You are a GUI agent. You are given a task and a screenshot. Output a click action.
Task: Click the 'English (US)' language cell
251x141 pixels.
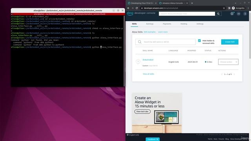point(173,62)
